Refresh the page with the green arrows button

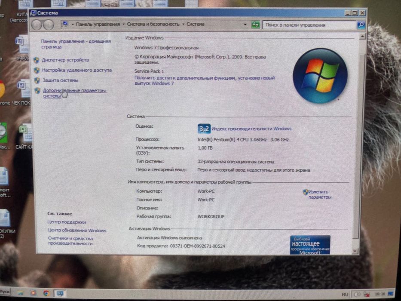pos(255,25)
